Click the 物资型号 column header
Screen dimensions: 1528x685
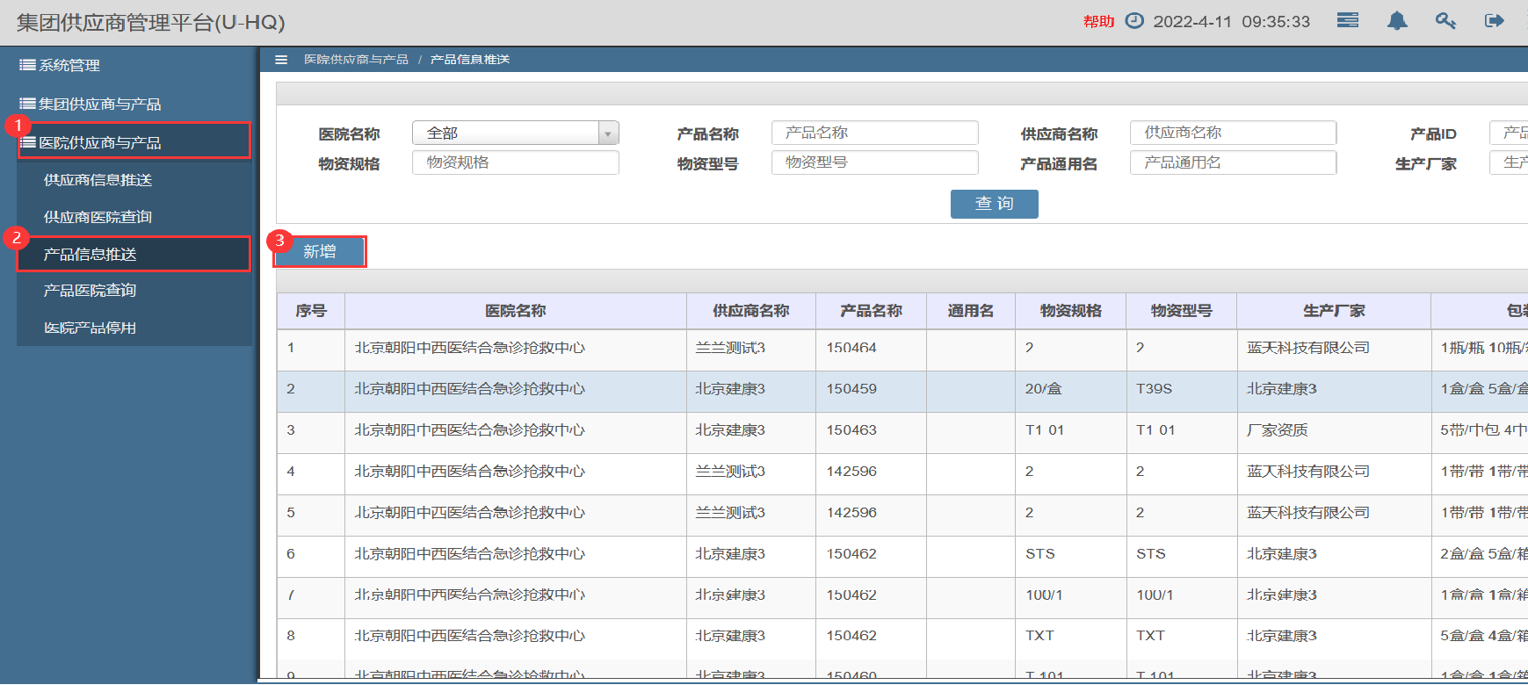1182,311
